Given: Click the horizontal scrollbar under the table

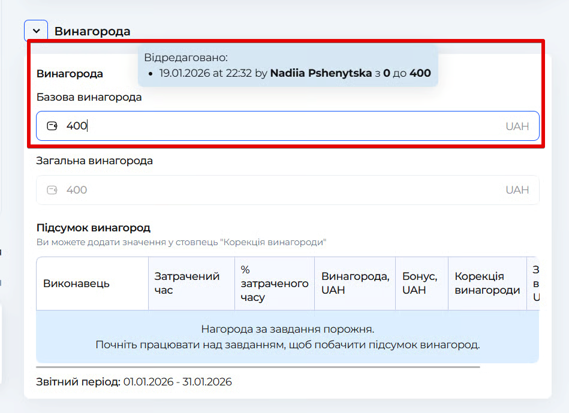Looking at the screenshot, I should pyautogui.click(x=258, y=366).
